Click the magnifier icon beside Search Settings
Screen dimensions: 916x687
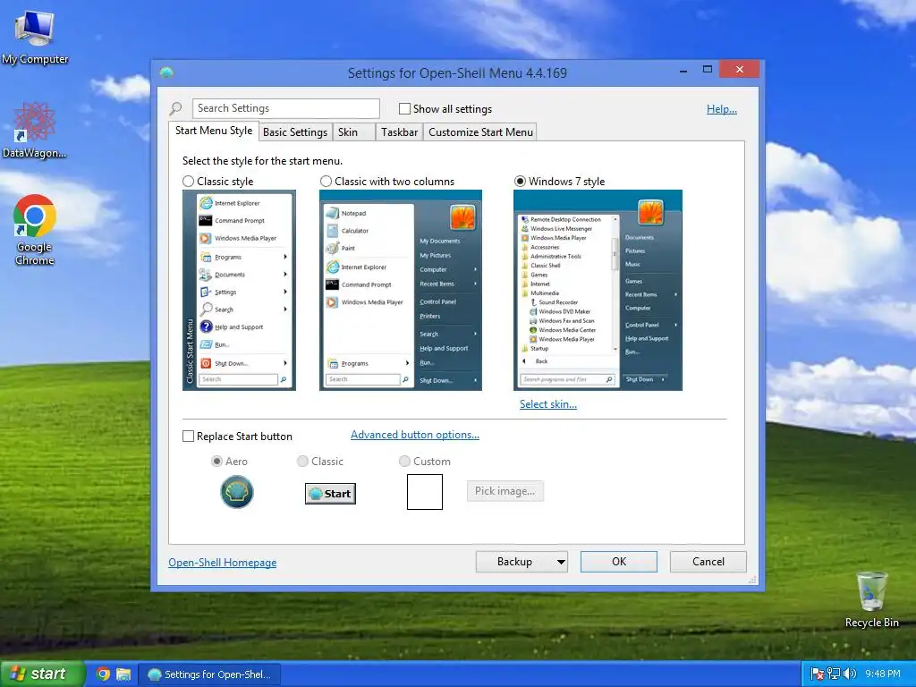coord(176,108)
